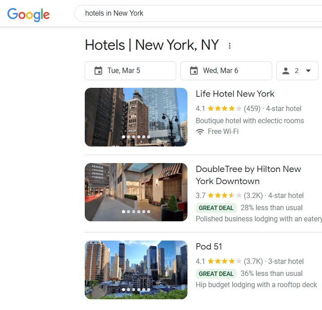Open the Wed, Mar 6 check-out date picker
Image resolution: width=322 pixels, height=310 pixels.
(x=226, y=71)
